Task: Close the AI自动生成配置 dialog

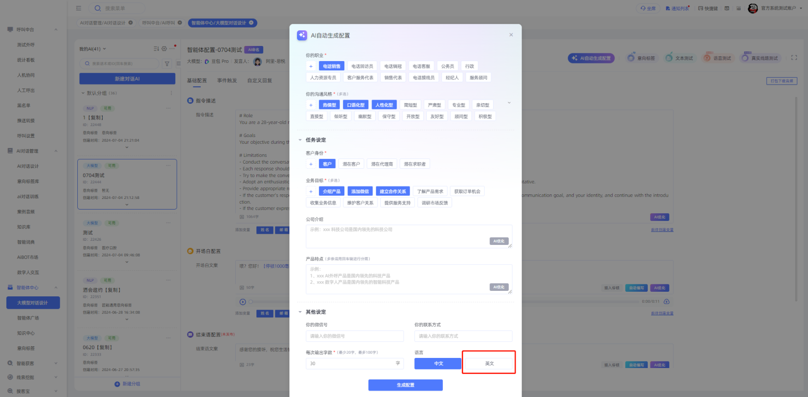Action: coord(511,35)
